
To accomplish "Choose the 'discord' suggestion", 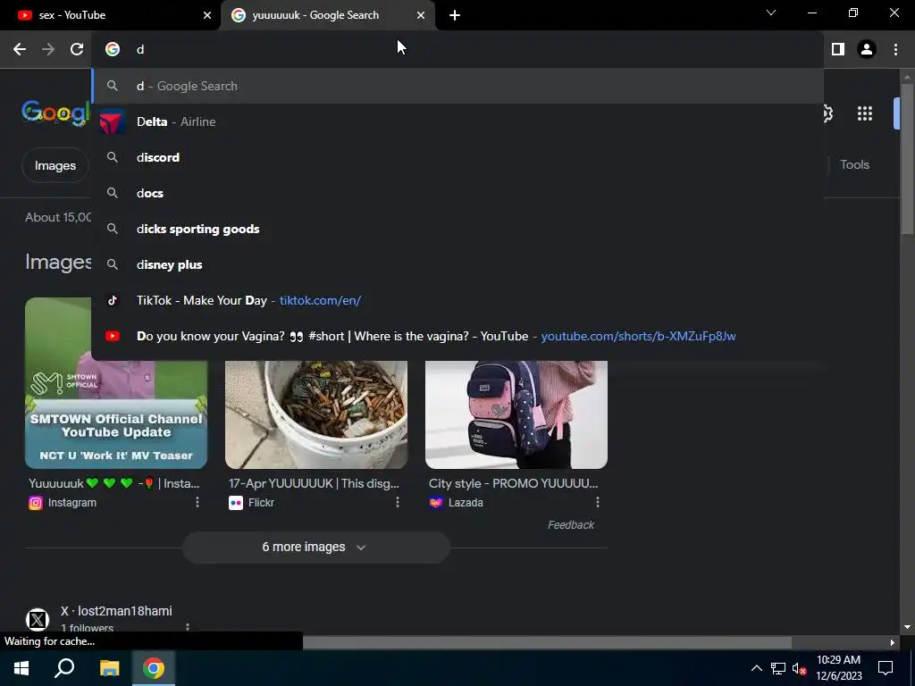I will pos(457,157).
